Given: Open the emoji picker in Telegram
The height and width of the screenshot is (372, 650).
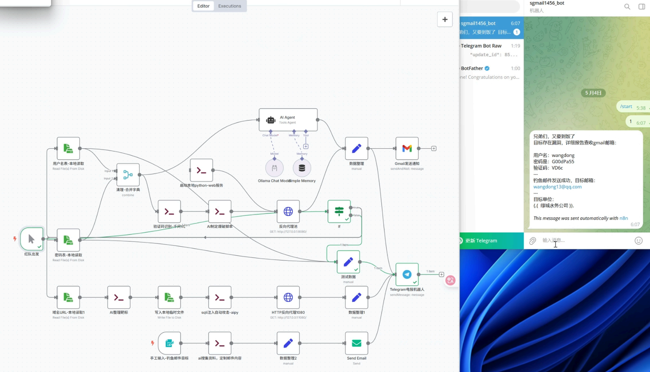Looking at the screenshot, I should tap(638, 241).
